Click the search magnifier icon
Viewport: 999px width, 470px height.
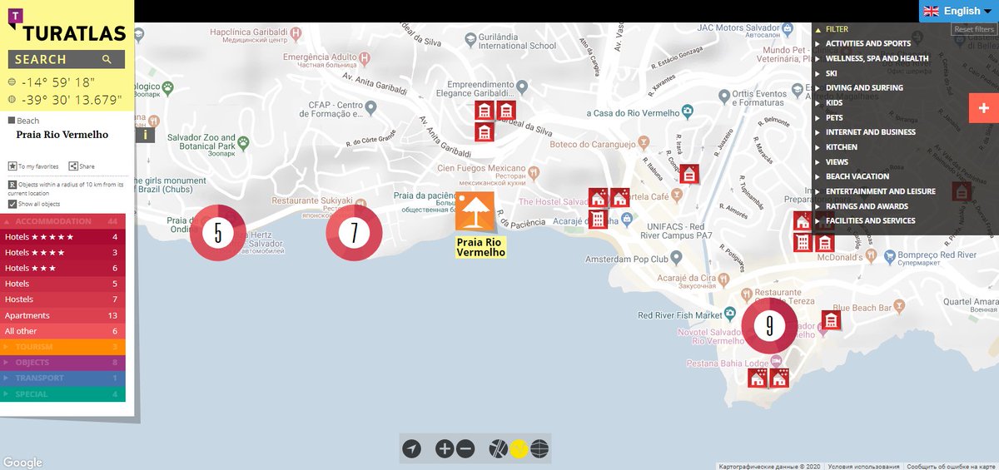pos(107,59)
